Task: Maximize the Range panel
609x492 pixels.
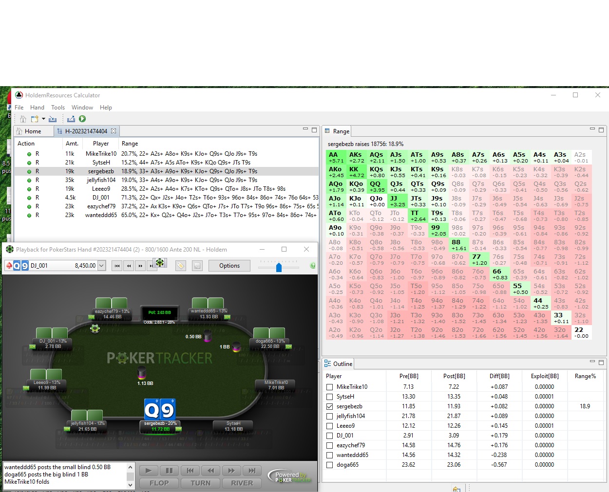Action: [x=601, y=130]
